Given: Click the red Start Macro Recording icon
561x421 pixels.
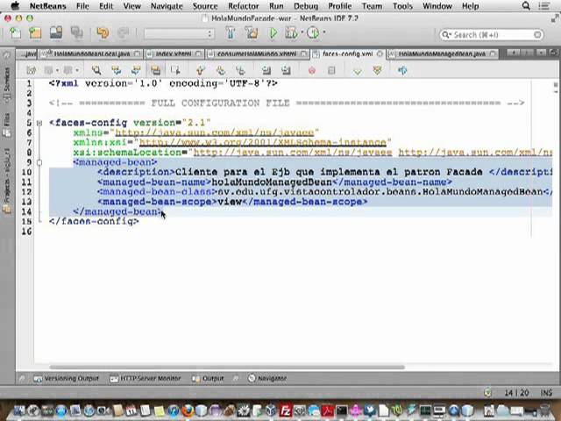Looking at the screenshot, I should pyautogui.click(x=312, y=70).
